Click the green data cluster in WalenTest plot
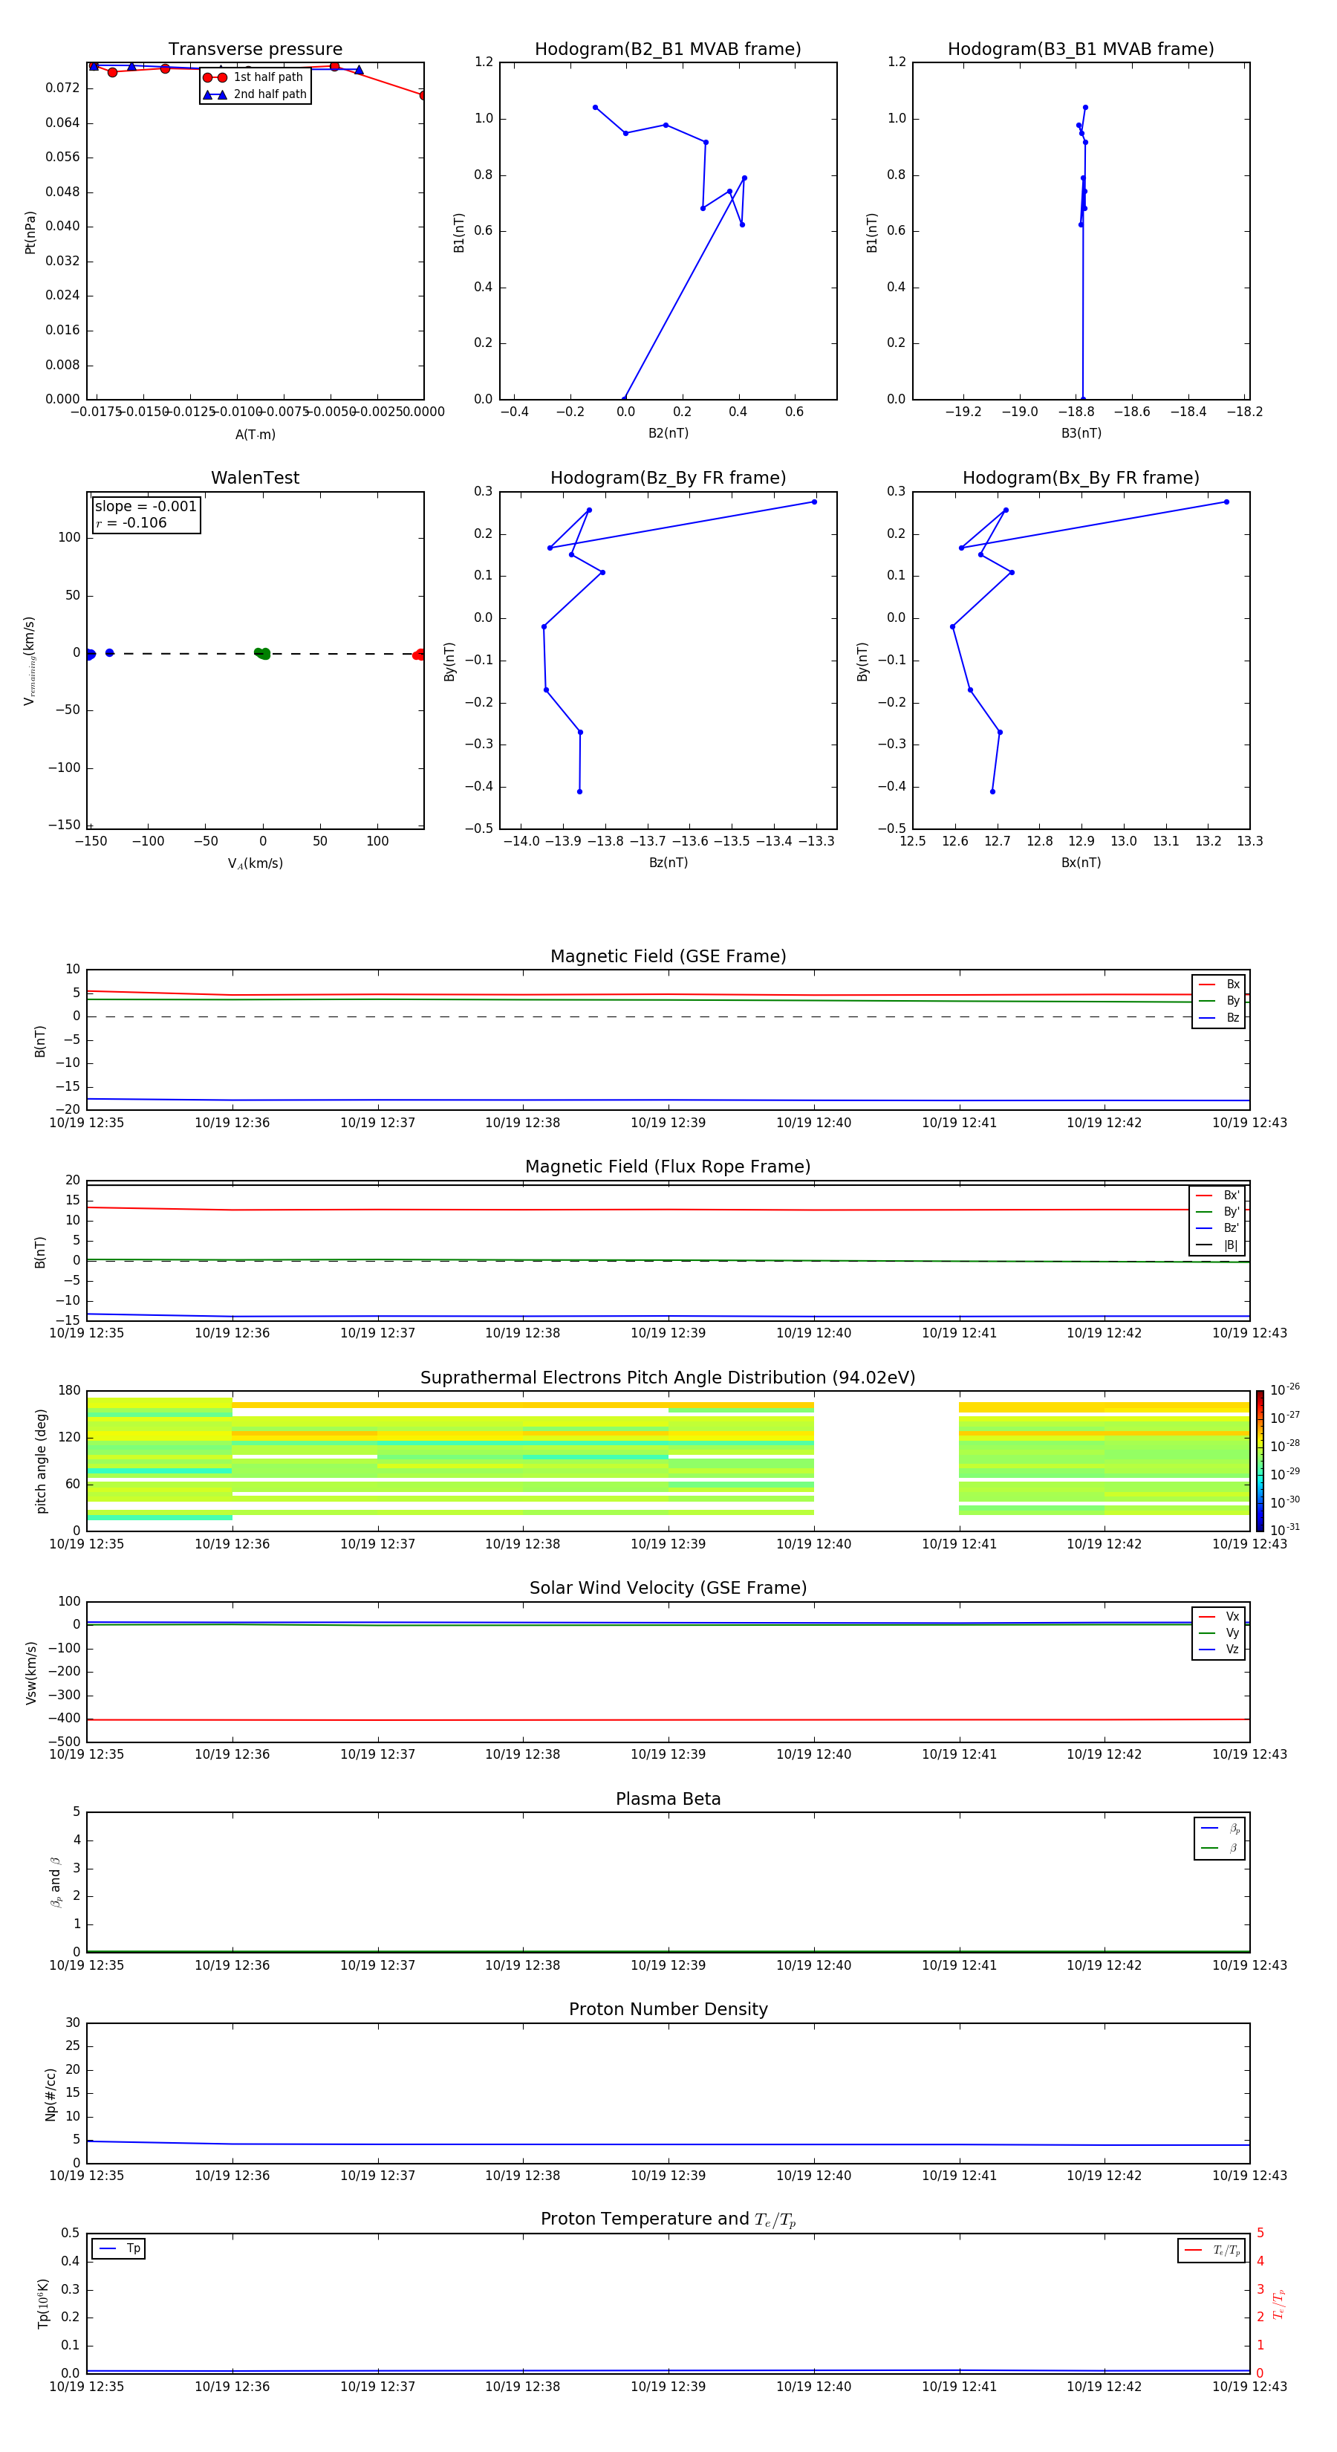 (x=261, y=653)
